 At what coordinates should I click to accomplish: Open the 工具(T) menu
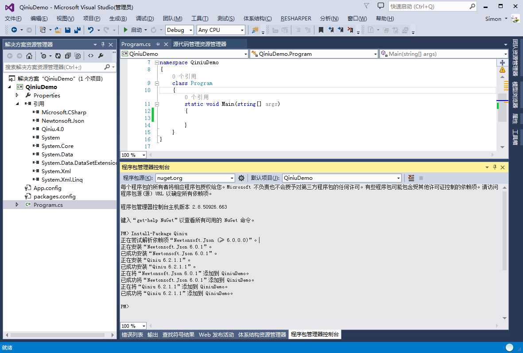(x=200, y=19)
